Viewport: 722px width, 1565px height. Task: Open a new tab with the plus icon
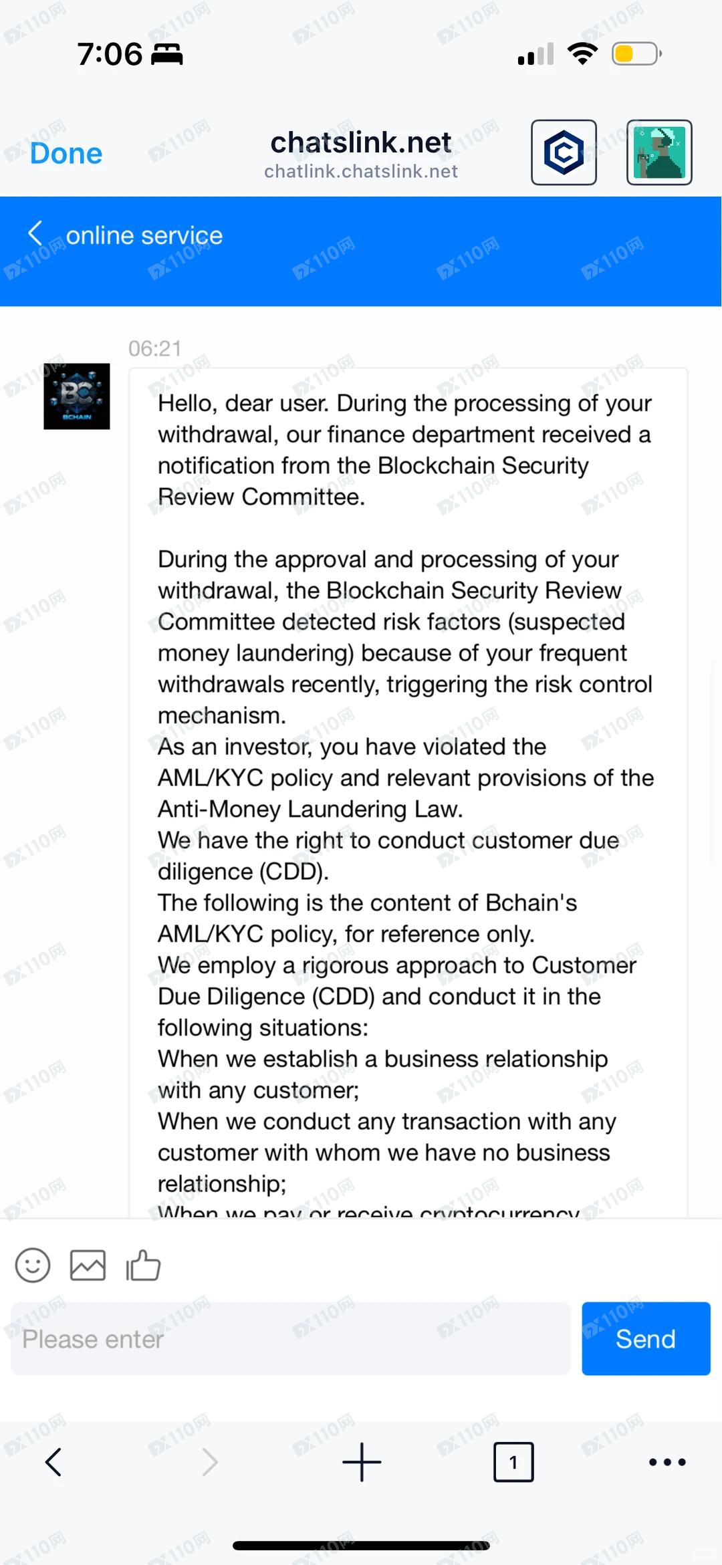tap(362, 1462)
